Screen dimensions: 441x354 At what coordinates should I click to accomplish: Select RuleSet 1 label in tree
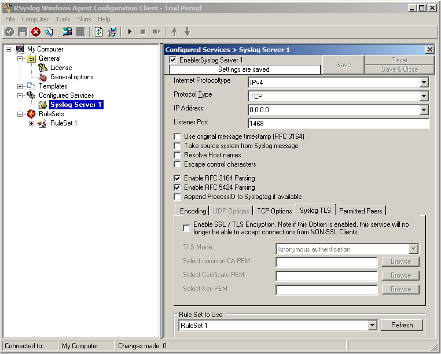coord(64,123)
